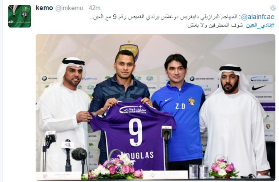The width and height of the screenshot is (279, 182).
Task: Click the large black Nike swoosh logo
Action: coord(259,87)
